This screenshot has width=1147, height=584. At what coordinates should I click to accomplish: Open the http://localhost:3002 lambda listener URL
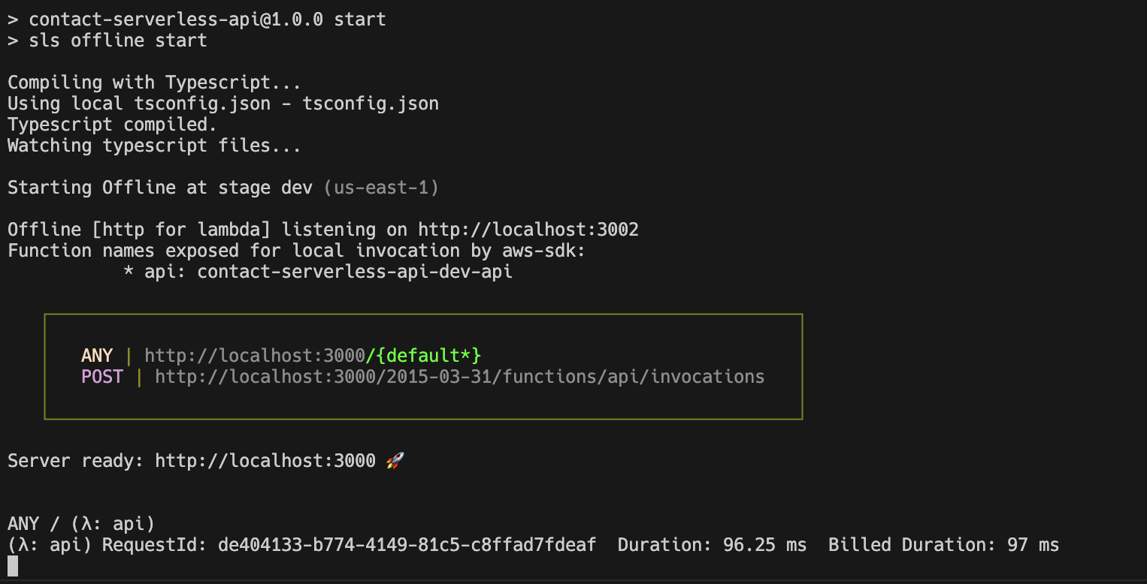pyautogui.click(x=528, y=230)
